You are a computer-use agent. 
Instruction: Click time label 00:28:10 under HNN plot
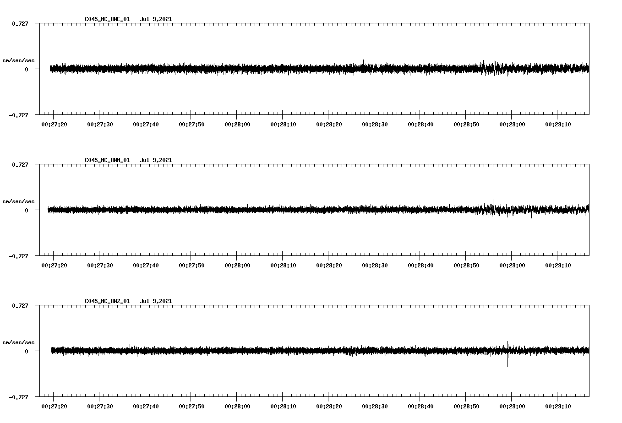(283, 266)
